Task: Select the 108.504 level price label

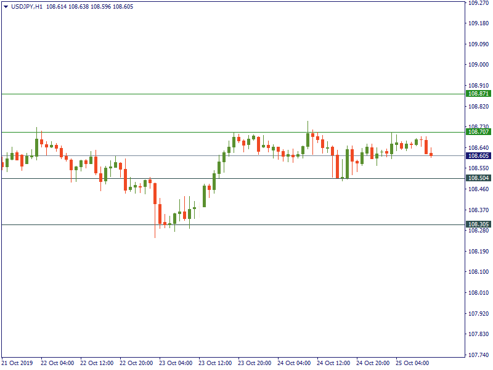Action: [478, 178]
